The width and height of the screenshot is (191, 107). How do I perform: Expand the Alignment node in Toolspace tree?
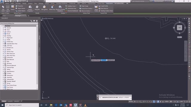[3, 38]
